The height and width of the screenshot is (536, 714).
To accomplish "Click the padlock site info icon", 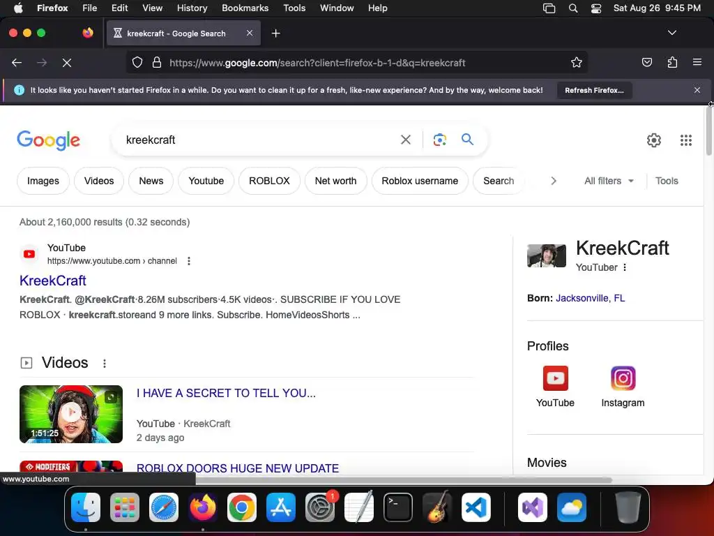I will [157, 62].
